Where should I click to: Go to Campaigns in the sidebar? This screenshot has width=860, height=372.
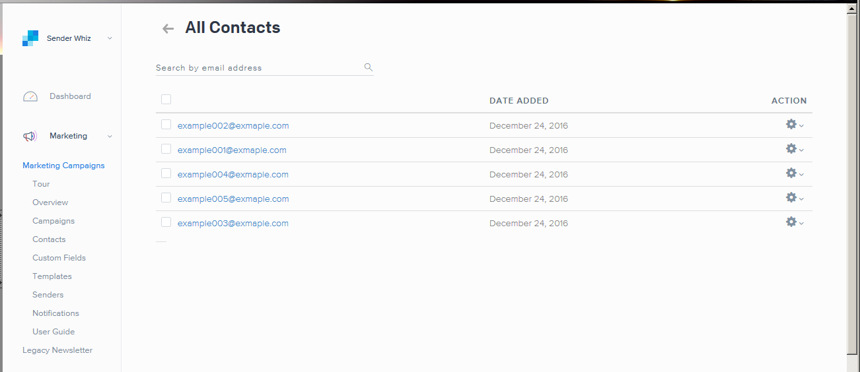[54, 221]
